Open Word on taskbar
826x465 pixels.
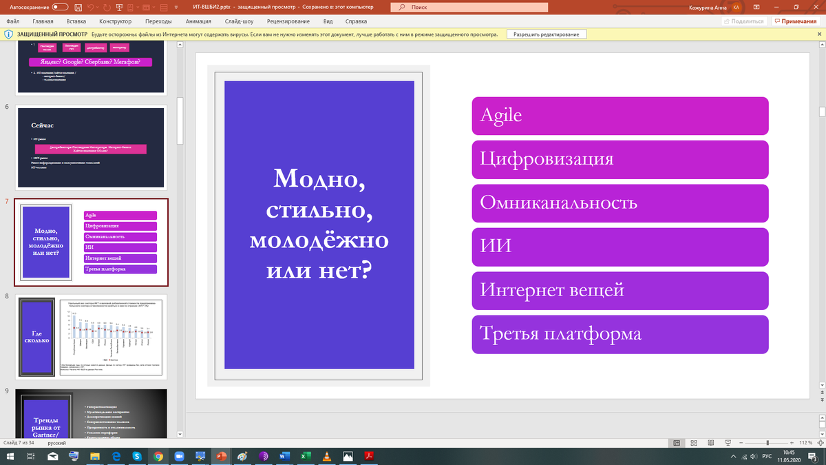pyautogui.click(x=285, y=456)
